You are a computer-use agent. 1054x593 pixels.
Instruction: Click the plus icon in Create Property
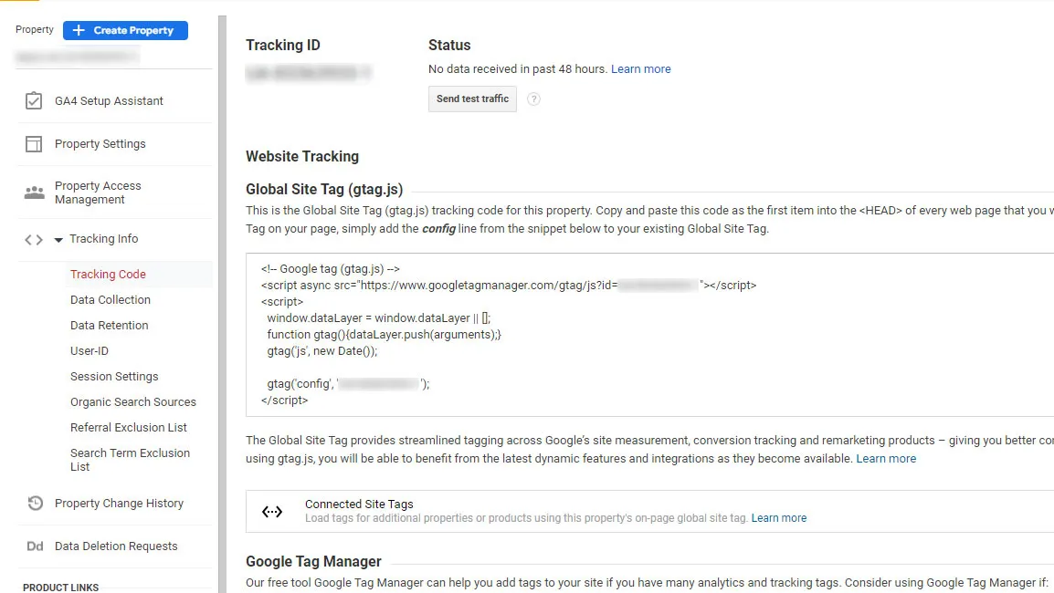pos(79,30)
